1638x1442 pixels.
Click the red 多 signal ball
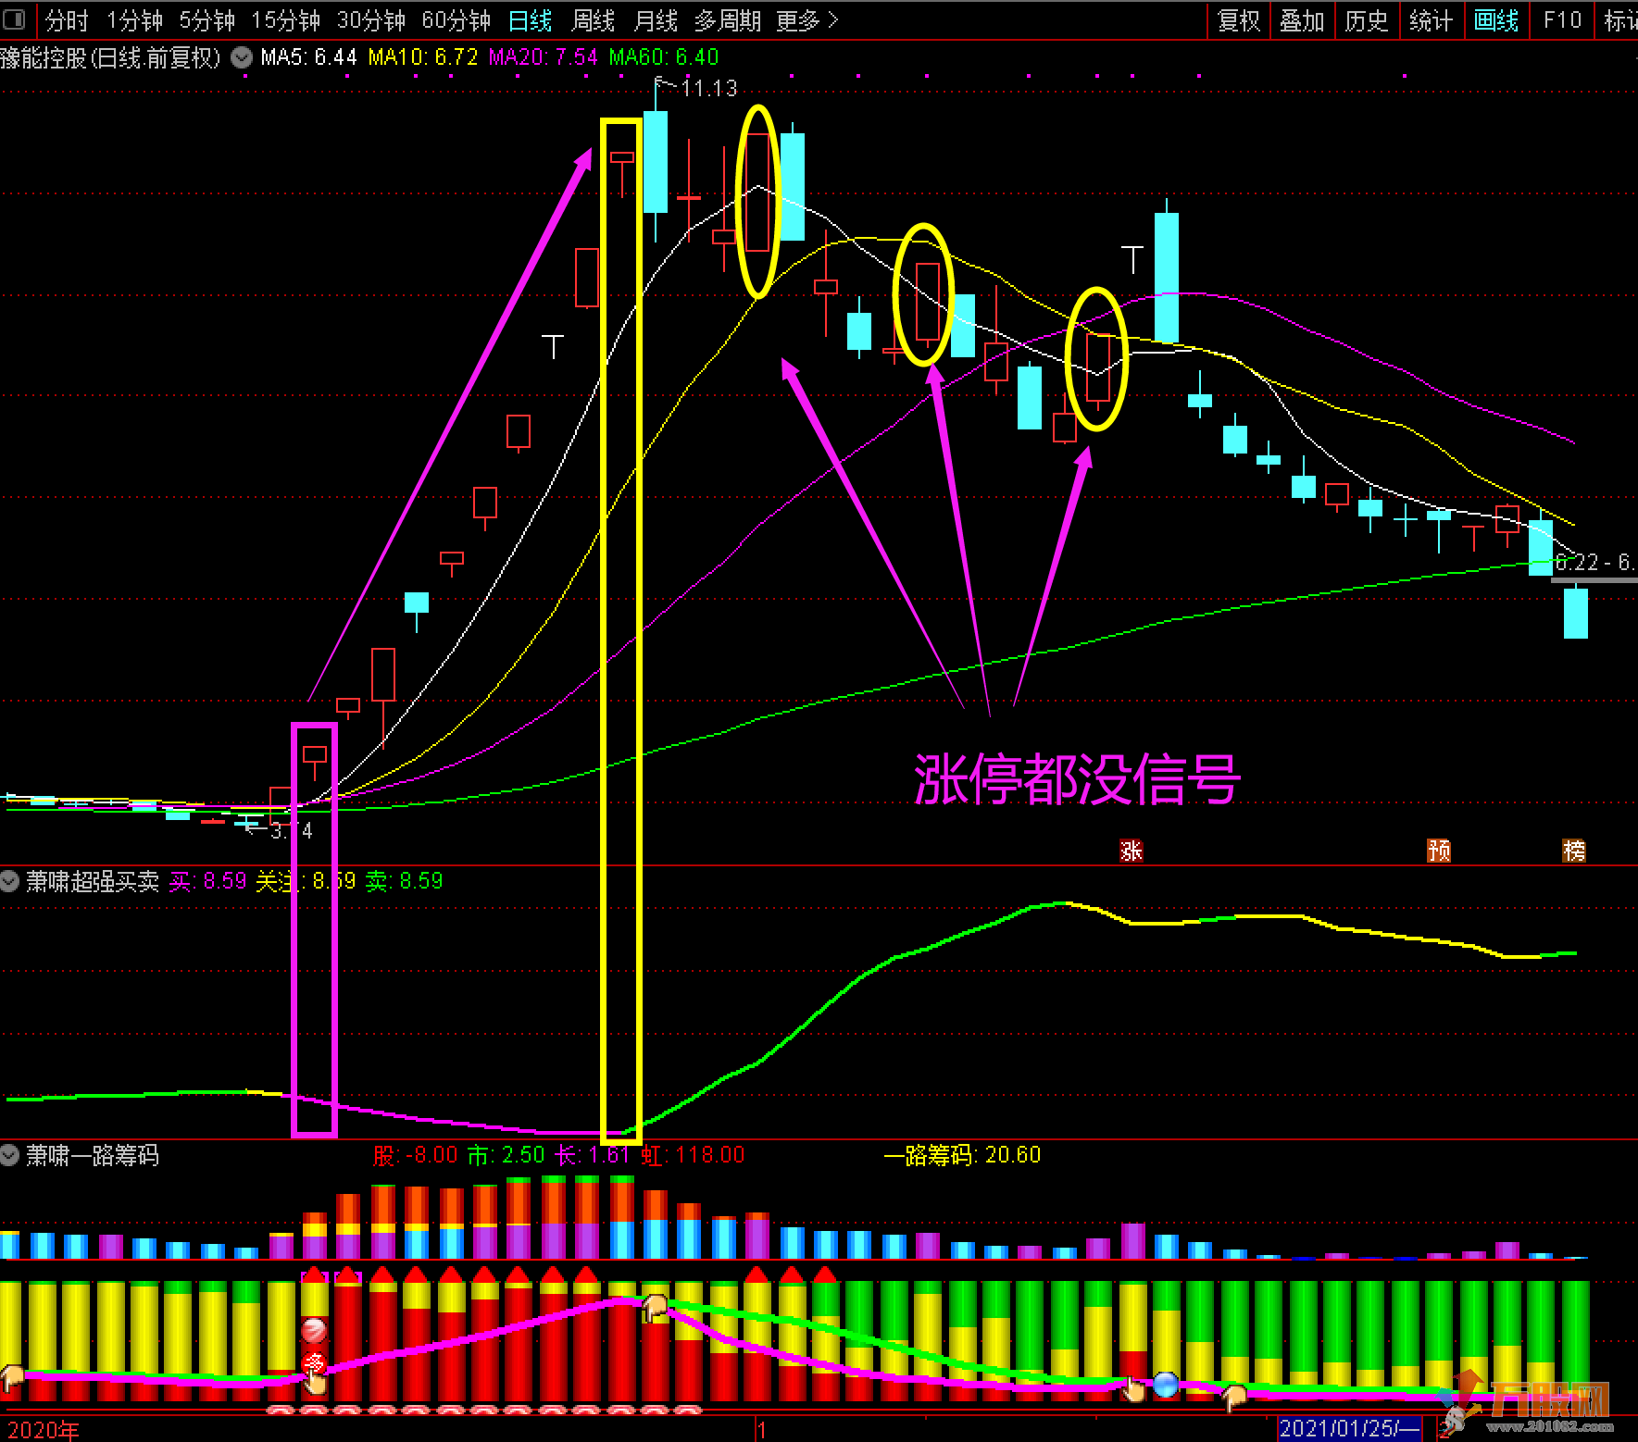pos(314,1363)
